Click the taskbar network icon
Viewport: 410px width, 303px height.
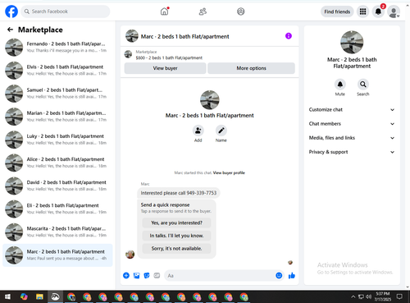coord(361,296)
